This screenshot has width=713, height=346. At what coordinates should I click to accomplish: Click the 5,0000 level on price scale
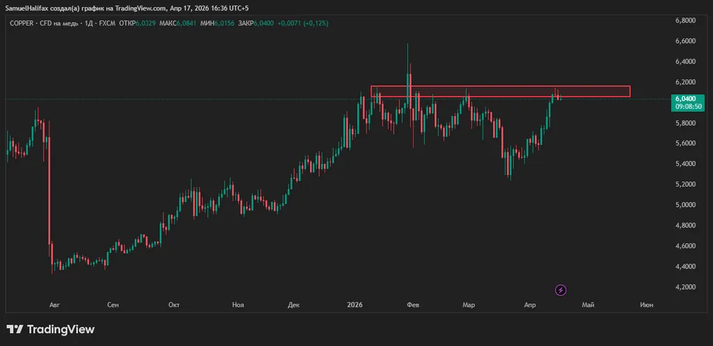tap(685, 205)
